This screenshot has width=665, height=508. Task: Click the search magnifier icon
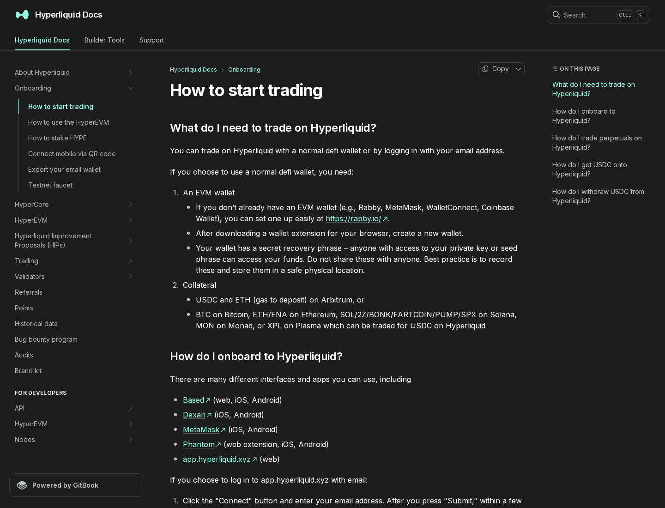(556, 15)
